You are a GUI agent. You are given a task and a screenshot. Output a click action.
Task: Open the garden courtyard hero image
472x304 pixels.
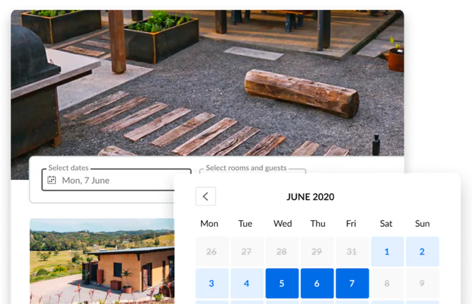pos(208,83)
